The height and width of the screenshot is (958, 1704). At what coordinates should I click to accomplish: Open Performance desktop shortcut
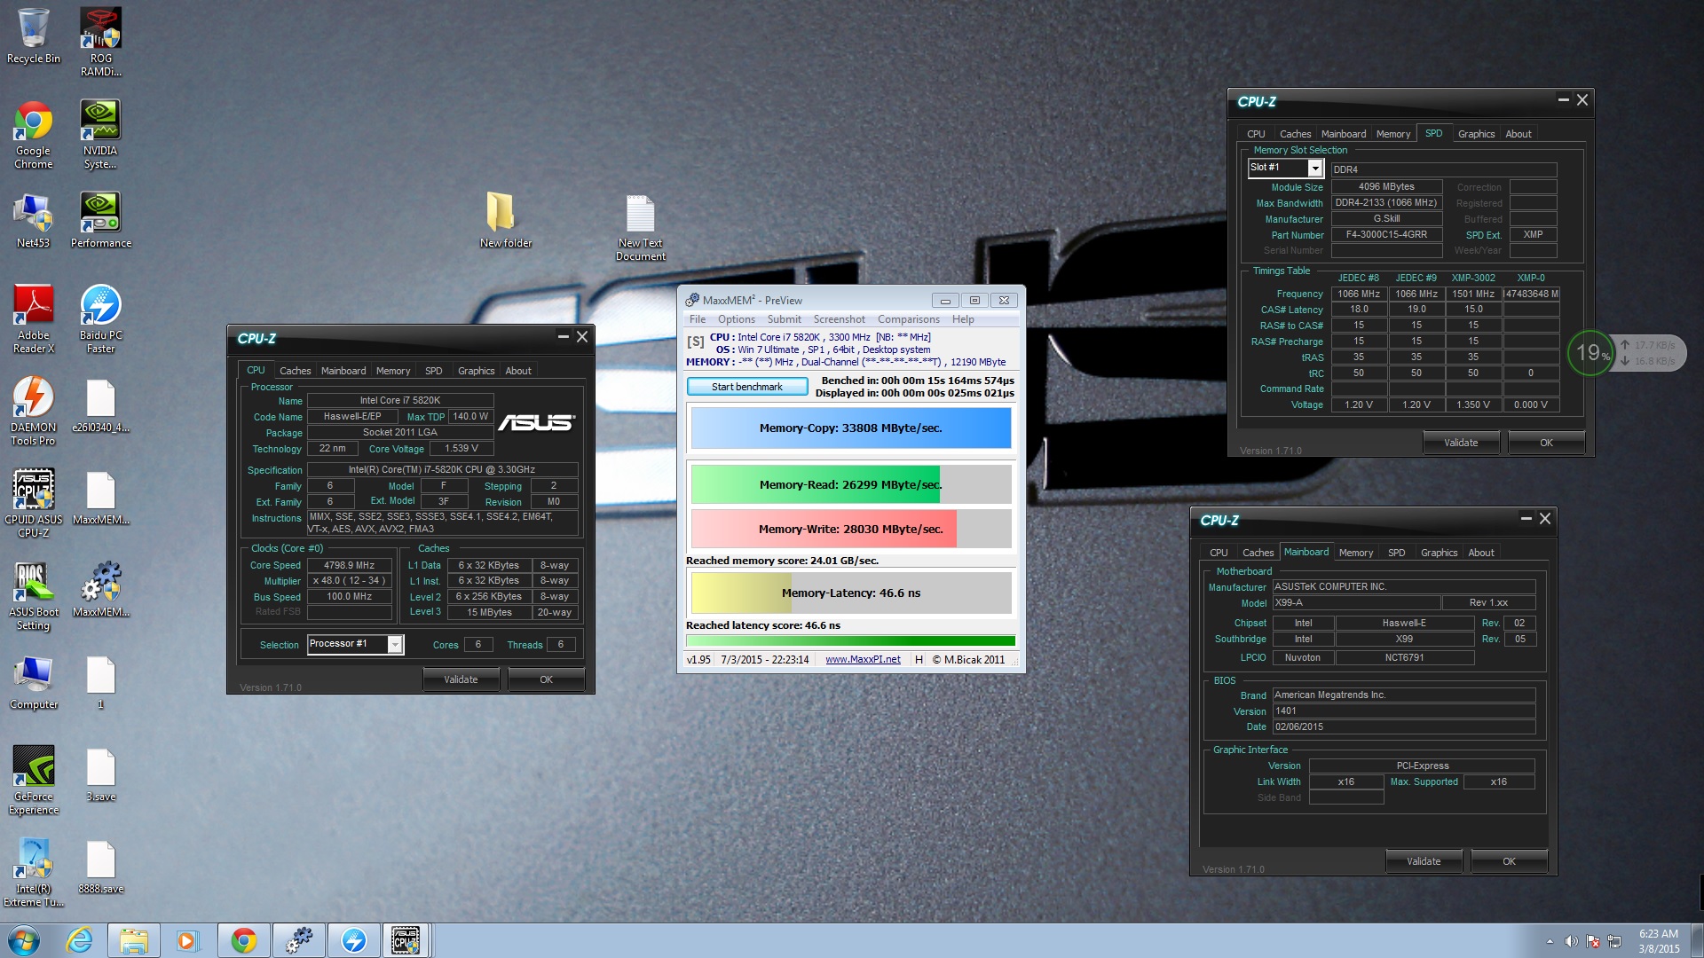pyautogui.click(x=100, y=220)
